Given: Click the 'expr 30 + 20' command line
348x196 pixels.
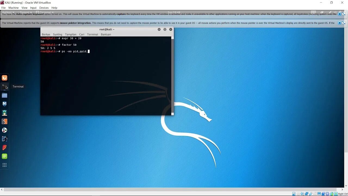Looking at the screenshot, I should tap(61, 38).
